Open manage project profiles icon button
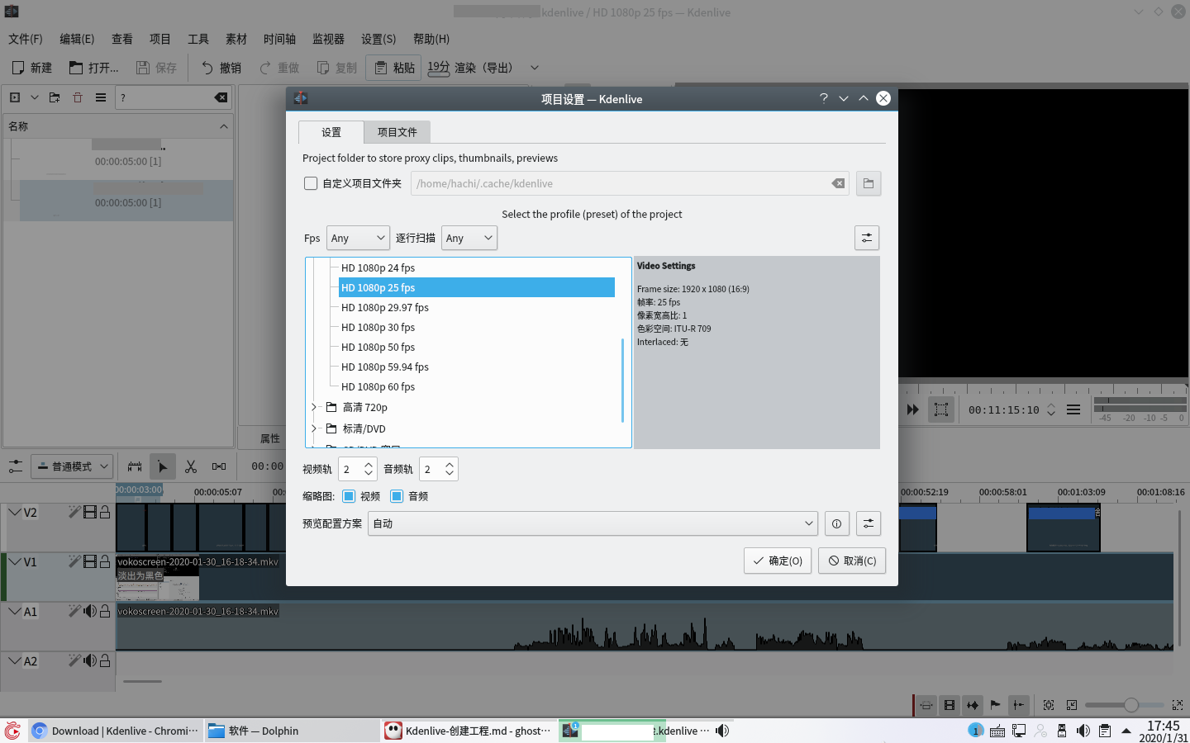The width and height of the screenshot is (1190, 743). click(866, 238)
